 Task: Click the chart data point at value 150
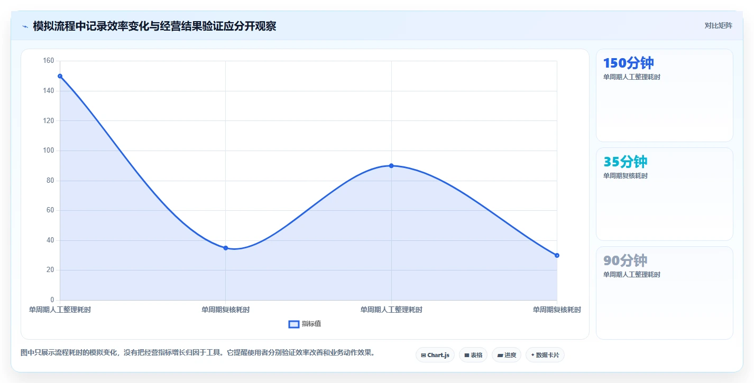[60, 76]
